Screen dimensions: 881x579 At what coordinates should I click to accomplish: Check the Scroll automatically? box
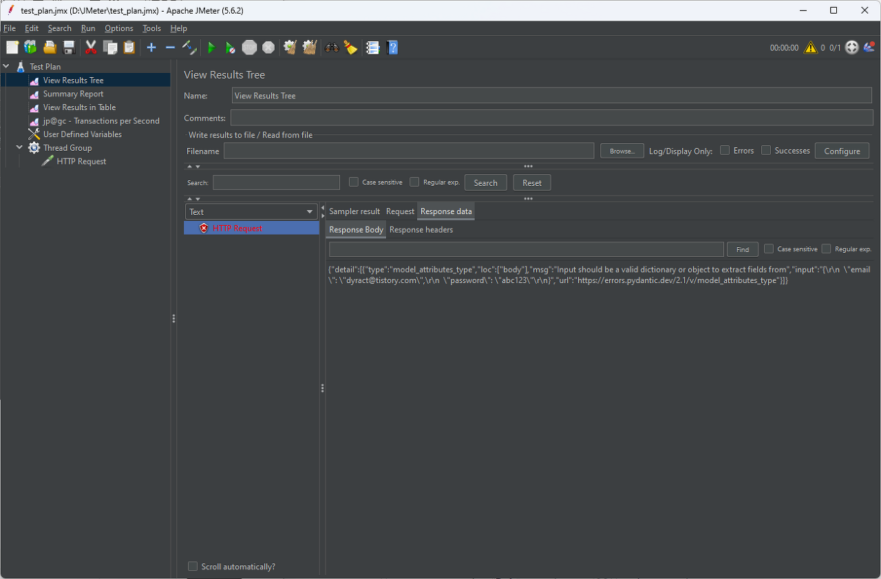pos(193,566)
